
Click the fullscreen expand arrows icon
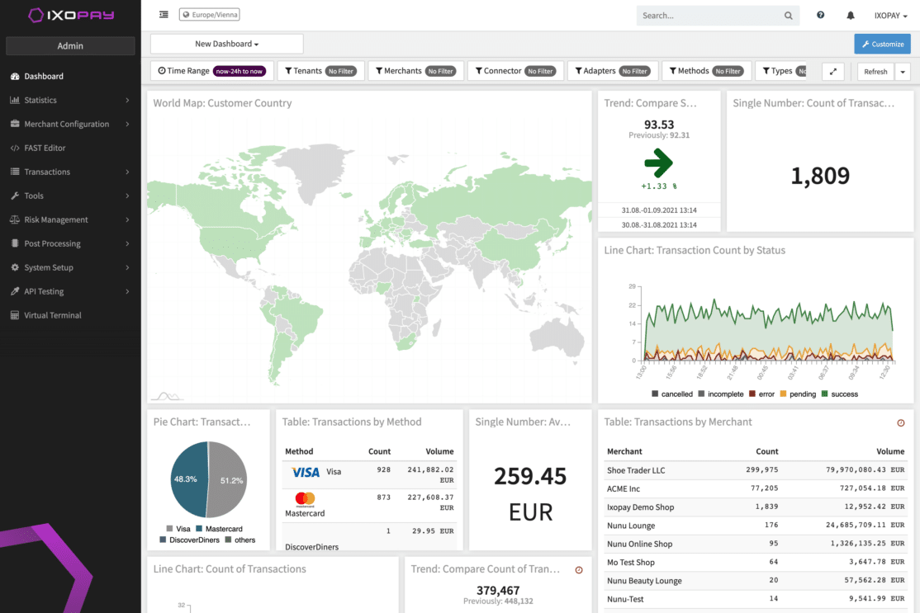coord(832,72)
